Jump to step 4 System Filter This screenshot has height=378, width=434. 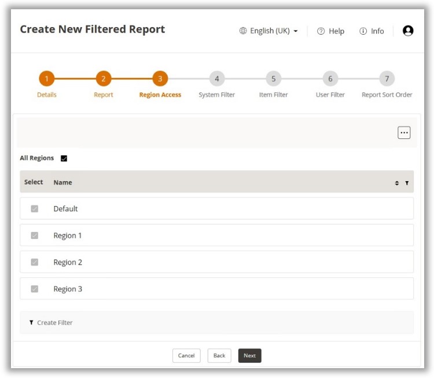(x=216, y=79)
